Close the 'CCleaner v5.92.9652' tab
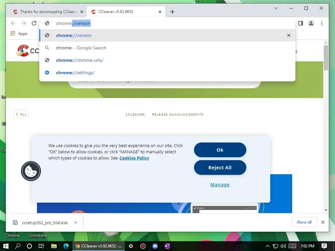 point(160,12)
